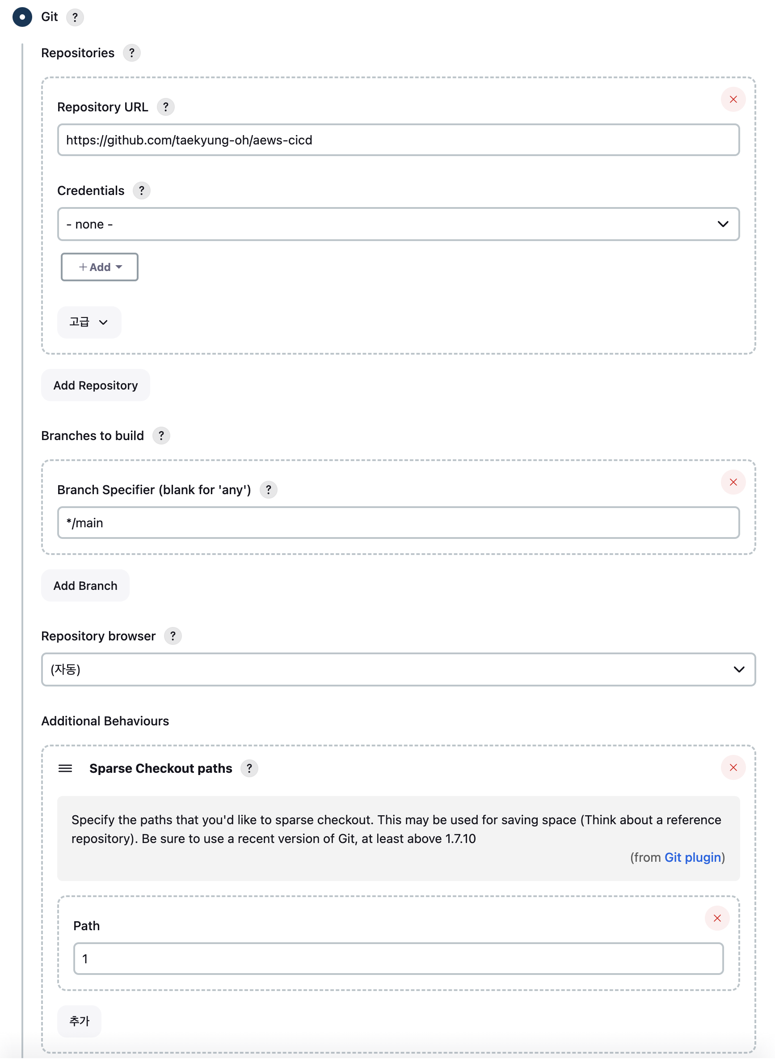Click the 추가 button to add path
This screenshot has height=1059, width=775.
(79, 1021)
